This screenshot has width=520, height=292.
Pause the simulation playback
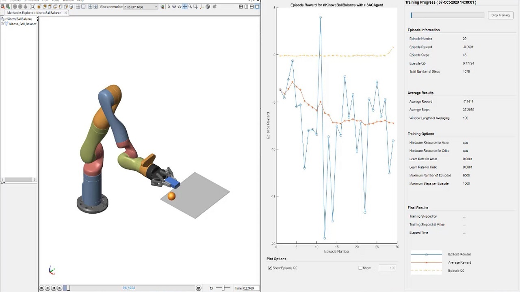53,288
